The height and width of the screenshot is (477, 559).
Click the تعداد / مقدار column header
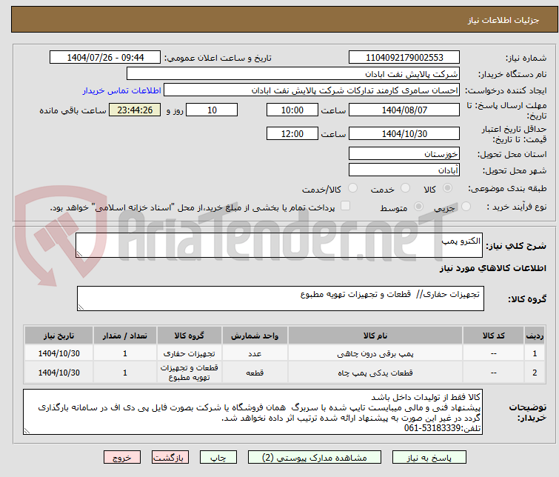tap(125, 336)
